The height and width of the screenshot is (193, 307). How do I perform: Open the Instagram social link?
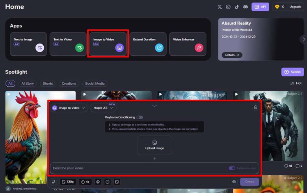click(228, 7)
